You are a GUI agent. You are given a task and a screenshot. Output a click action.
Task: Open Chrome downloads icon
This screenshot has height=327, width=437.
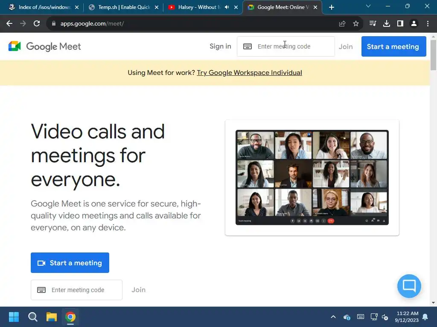387,24
